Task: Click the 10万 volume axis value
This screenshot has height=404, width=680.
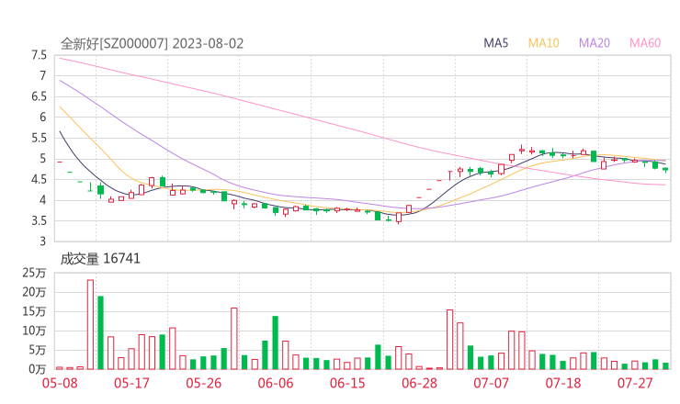Action: [34, 331]
